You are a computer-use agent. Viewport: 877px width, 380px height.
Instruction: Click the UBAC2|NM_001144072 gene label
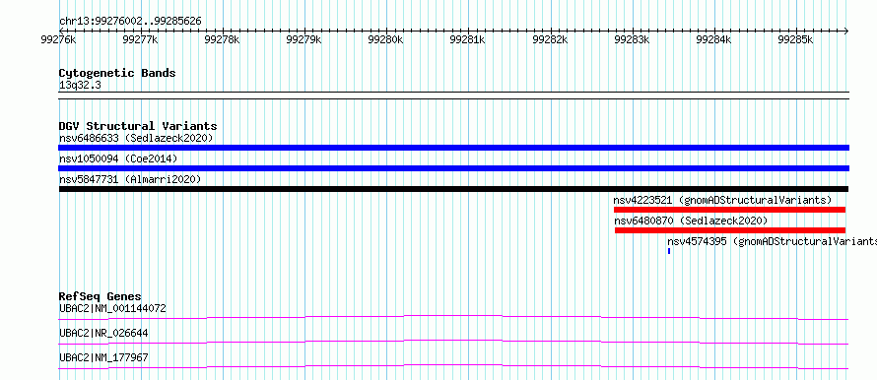[112, 308]
